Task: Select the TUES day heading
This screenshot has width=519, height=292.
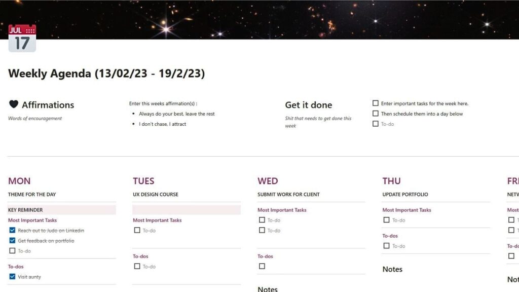Action: tap(143, 181)
